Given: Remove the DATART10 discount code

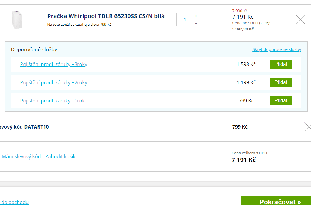Looking at the screenshot, I should pyautogui.click(x=308, y=127).
